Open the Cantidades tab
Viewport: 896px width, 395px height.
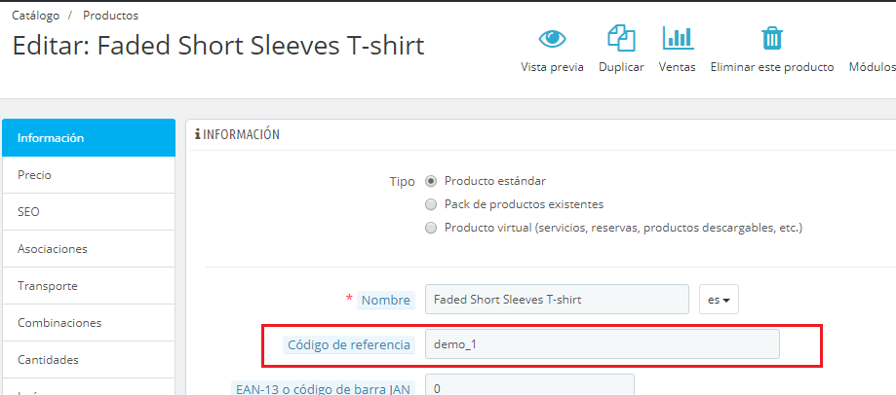(88, 360)
